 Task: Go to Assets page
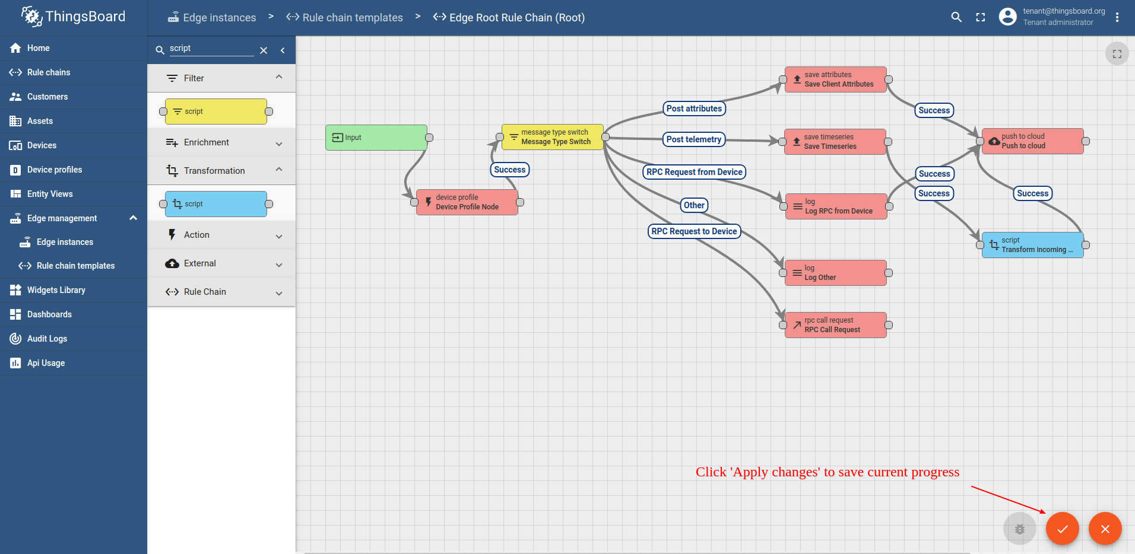tap(74, 121)
